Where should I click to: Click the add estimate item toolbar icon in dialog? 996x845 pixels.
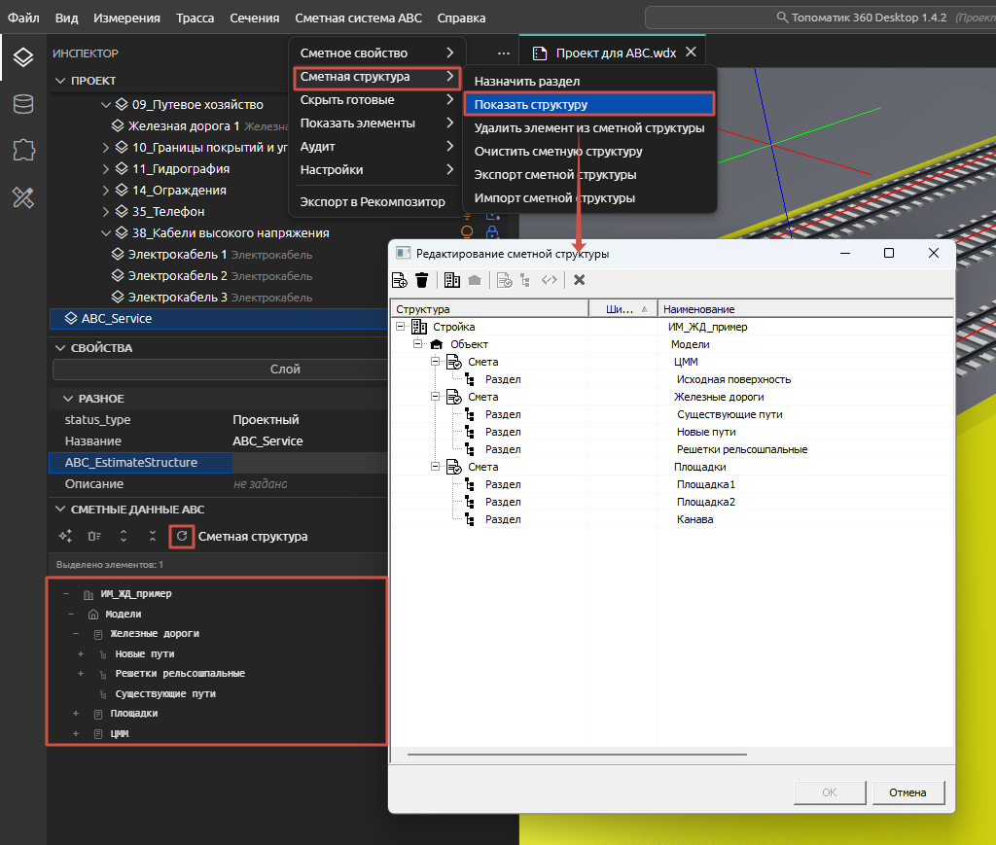click(400, 280)
